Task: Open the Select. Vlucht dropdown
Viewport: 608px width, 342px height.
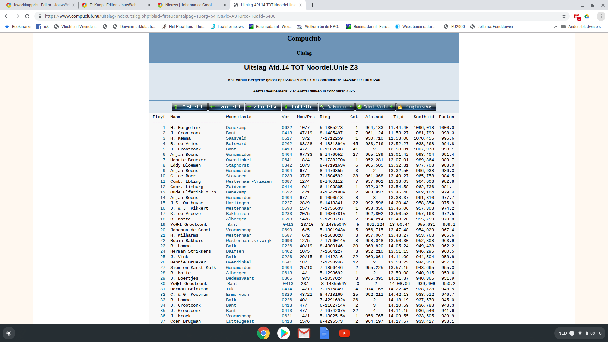Action: pyautogui.click(x=375, y=107)
